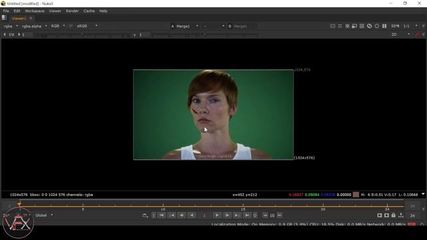The height and width of the screenshot is (240, 427).
Task: Click the current frame number field
Action: click(x=204, y=215)
